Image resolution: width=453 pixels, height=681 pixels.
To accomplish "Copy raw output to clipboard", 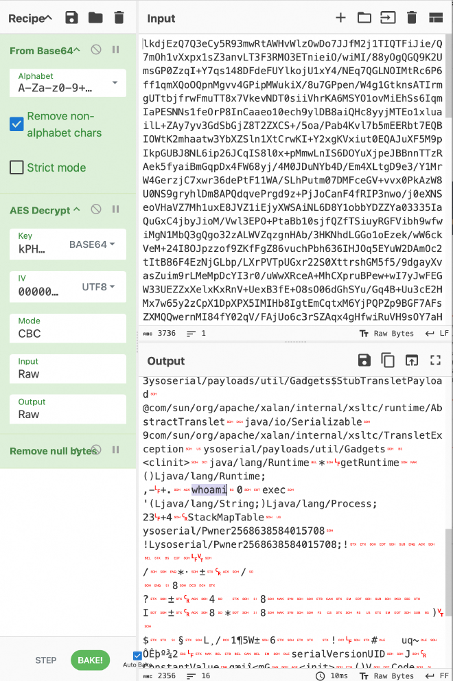I will pos(388,360).
